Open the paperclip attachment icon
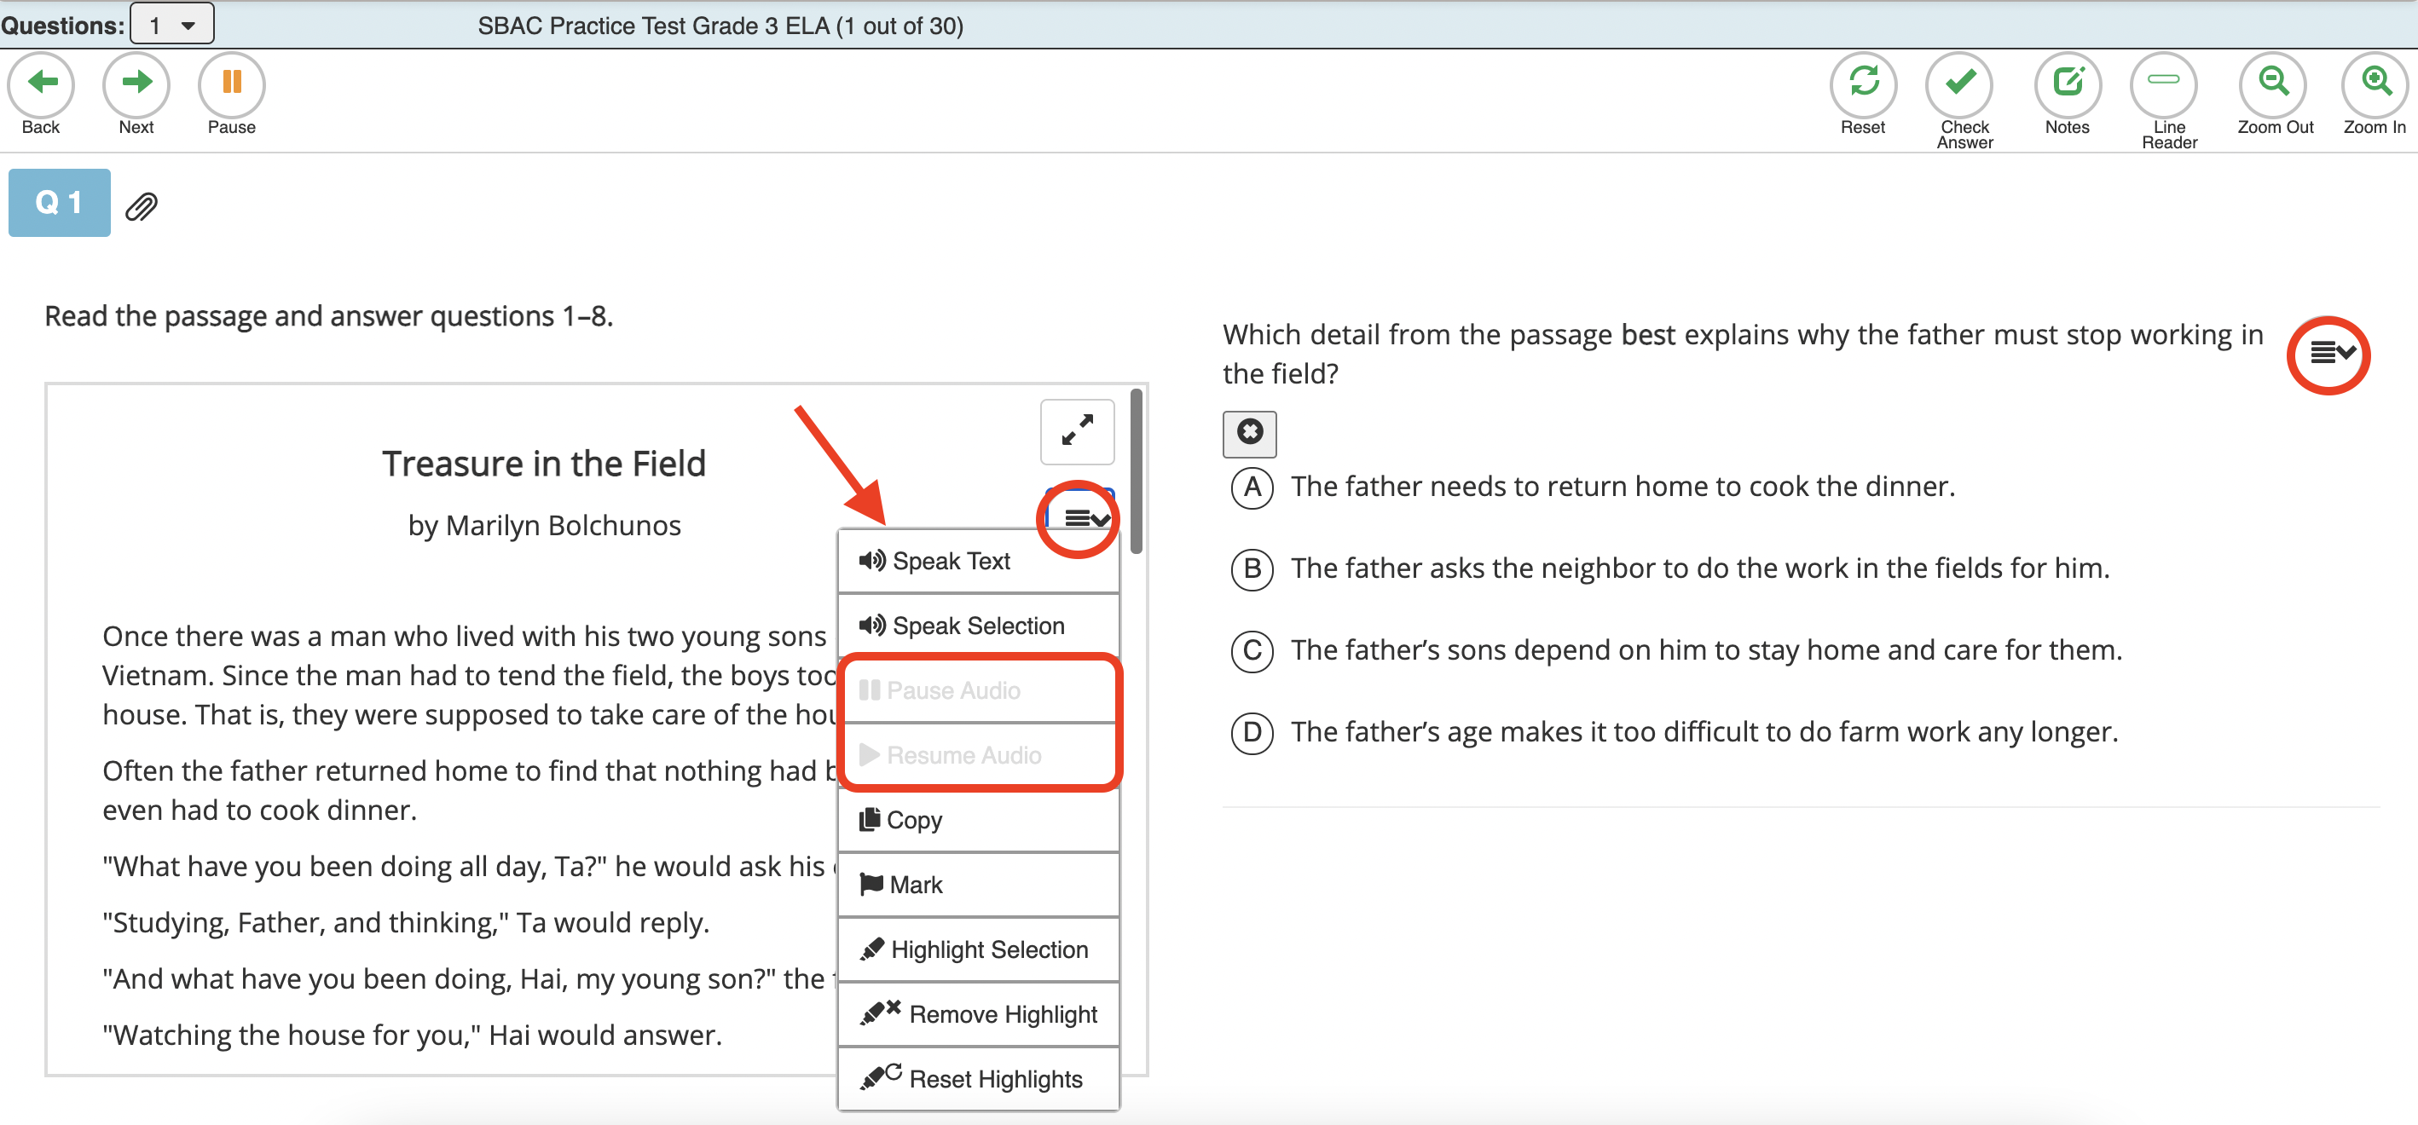The width and height of the screenshot is (2418, 1125). pos(142,206)
